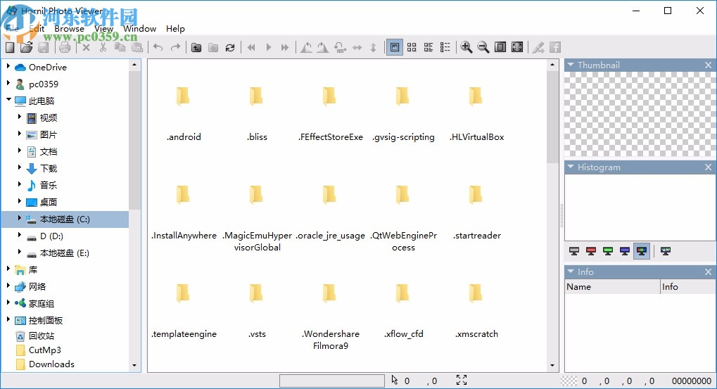Expand the OneDrive tree node
717x389 pixels.
[8, 66]
